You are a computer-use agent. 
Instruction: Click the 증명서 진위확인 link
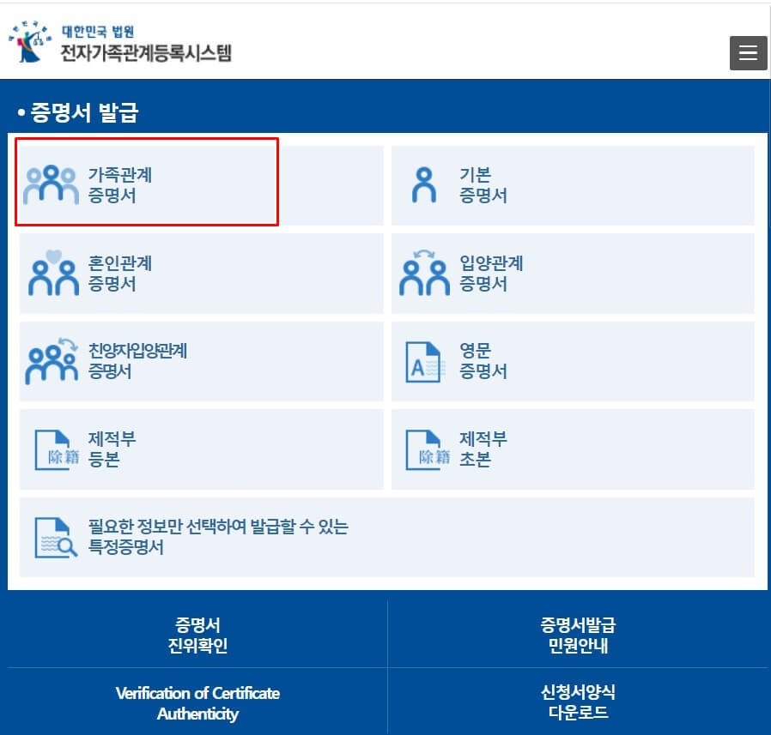tap(195, 633)
